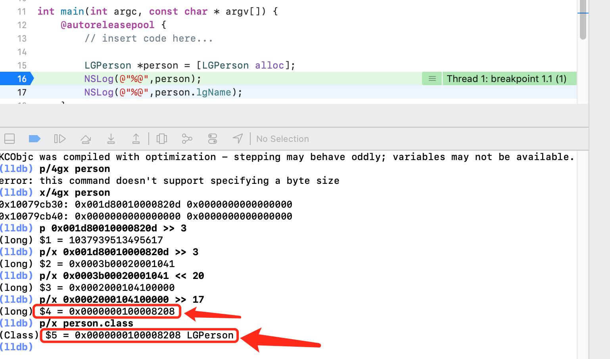Click the '// insert code here...' comment
Image resolution: width=610 pixels, height=359 pixels.
point(149,38)
